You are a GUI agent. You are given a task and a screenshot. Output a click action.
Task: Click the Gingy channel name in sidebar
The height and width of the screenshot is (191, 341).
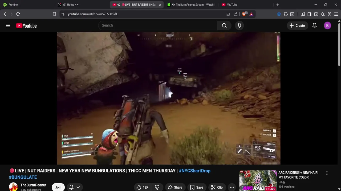(282, 182)
